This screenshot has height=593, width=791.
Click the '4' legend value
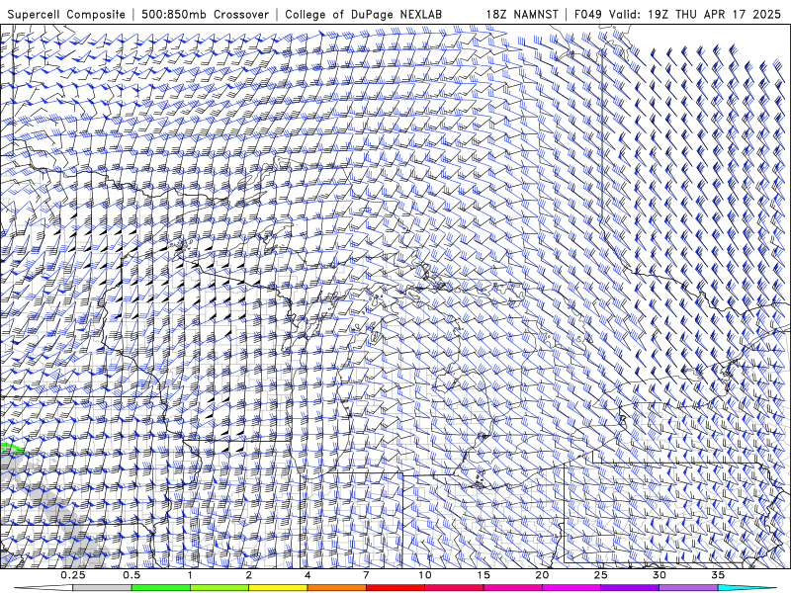pos(308,575)
